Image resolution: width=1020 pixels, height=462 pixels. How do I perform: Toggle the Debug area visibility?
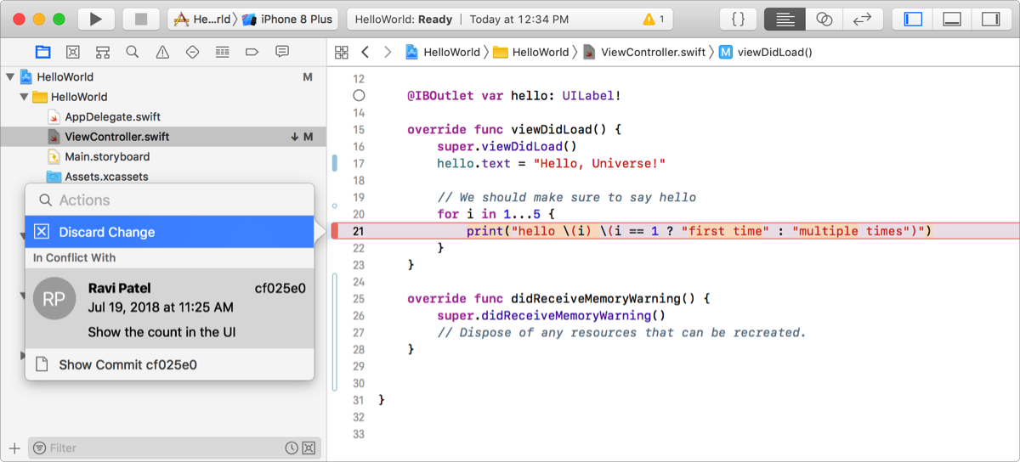(x=952, y=19)
